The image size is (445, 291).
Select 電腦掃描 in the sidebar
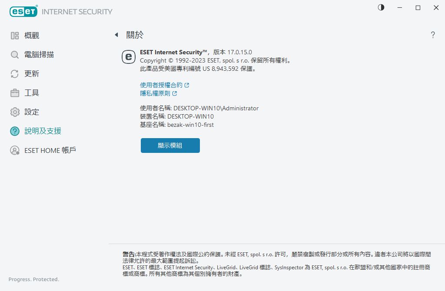(x=39, y=55)
